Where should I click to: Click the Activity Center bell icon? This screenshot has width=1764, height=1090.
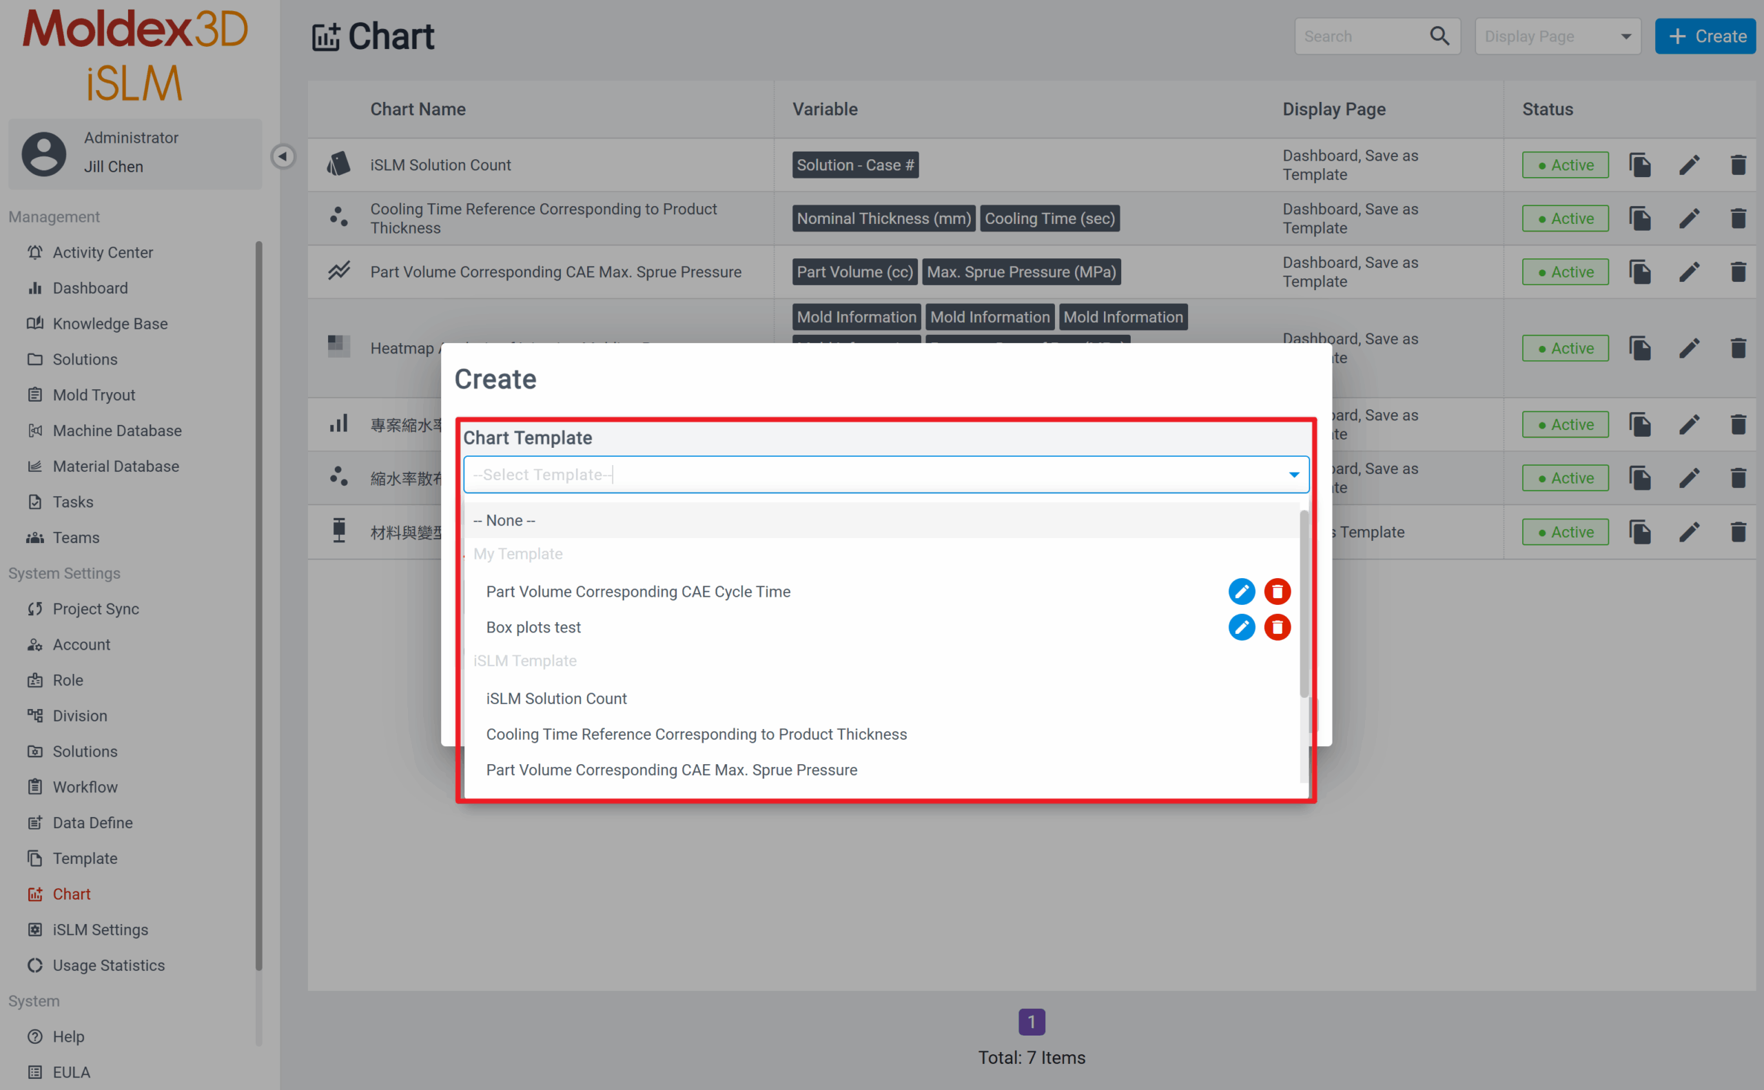tap(34, 252)
